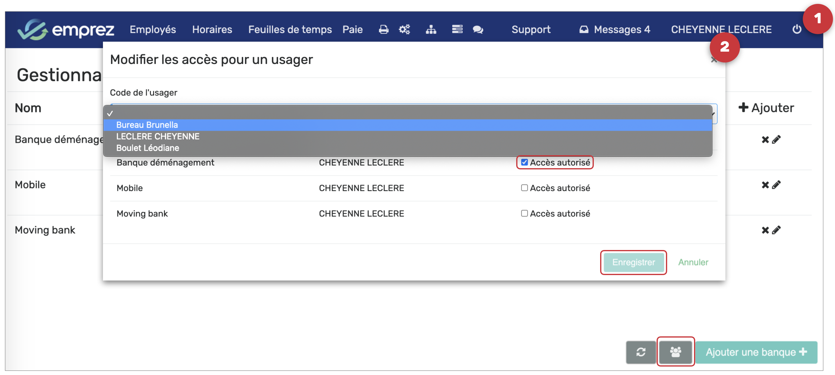Click the organization chart icon
The image size is (835, 375).
coord(431,30)
